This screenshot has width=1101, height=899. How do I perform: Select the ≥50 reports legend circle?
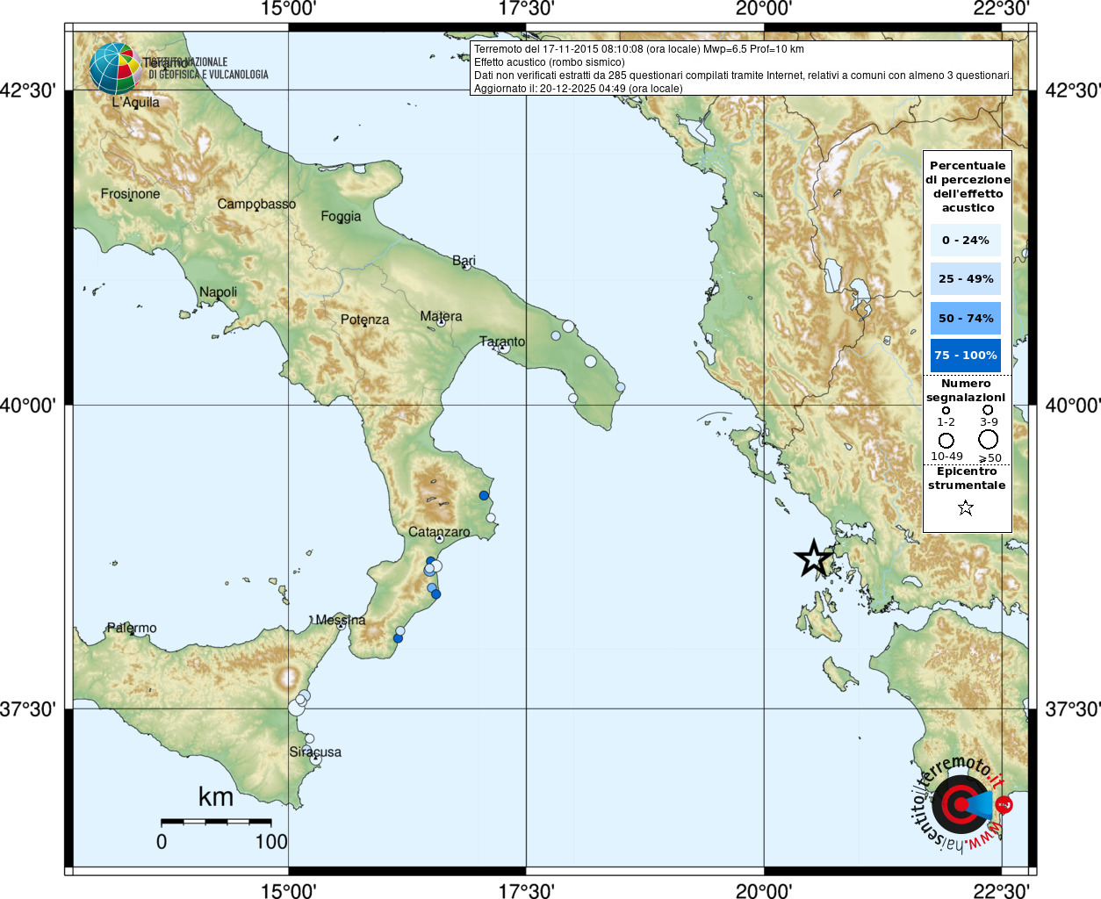(x=989, y=439)
